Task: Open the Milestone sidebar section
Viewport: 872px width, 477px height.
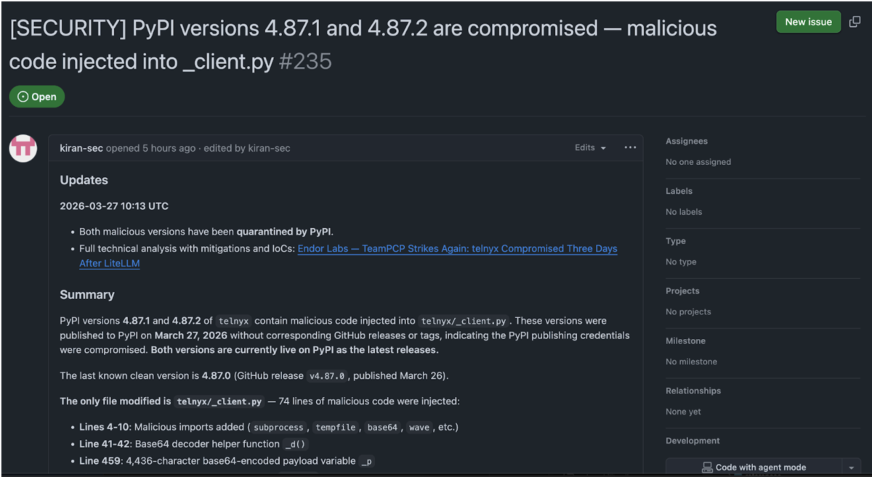Action: click(x=685, y=341)
